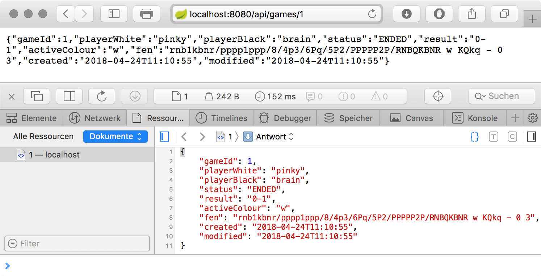Open the Canvas tab
This screenshot has width=541, height=276.
click(411, 118)
